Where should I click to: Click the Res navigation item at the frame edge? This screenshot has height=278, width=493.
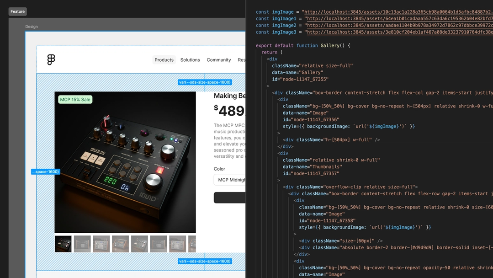241,59
